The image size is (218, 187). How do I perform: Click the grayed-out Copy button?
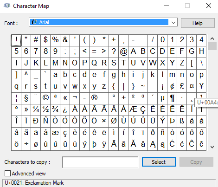pos(196,162)
